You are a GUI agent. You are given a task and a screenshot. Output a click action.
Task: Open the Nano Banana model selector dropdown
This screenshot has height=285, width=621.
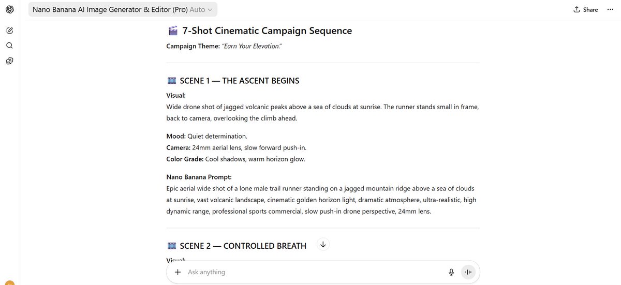[x=123, y=9]
